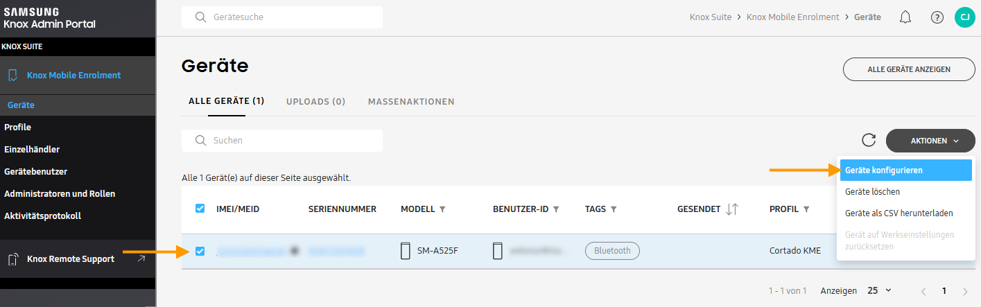Viewport: 981px width, 307px height.
Task: Sort by GESENDET column arrows
Action: [732, 209]
